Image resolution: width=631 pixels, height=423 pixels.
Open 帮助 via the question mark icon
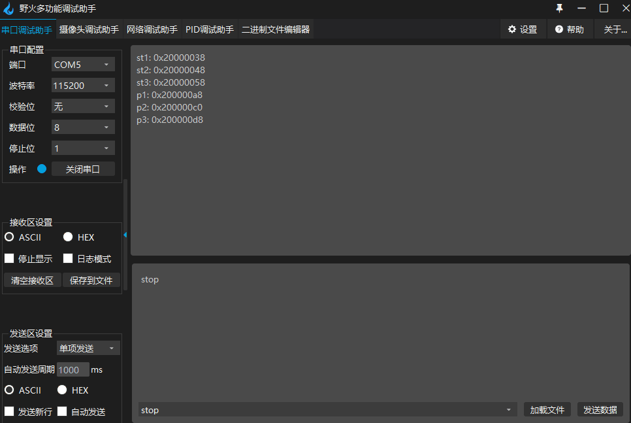(x=559, y=29)
